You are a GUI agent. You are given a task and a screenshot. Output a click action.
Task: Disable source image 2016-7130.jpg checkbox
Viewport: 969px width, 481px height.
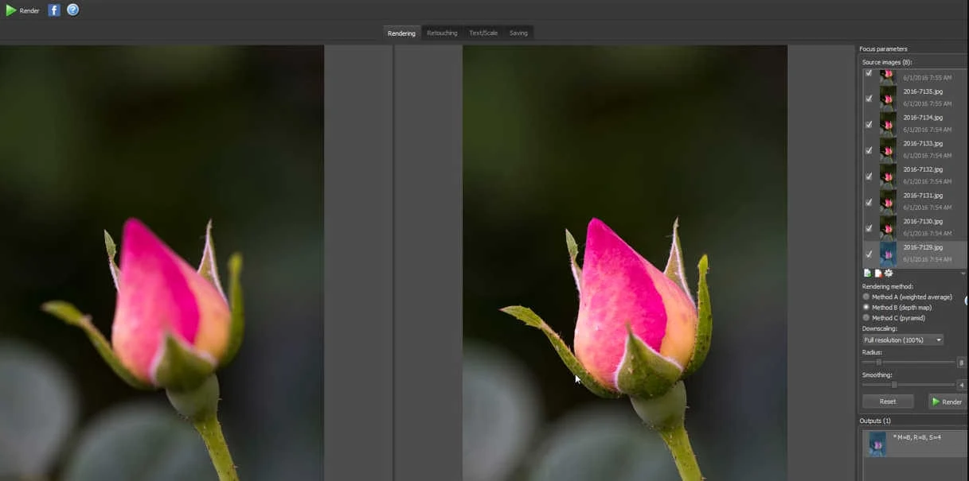[x=869, y=228]
